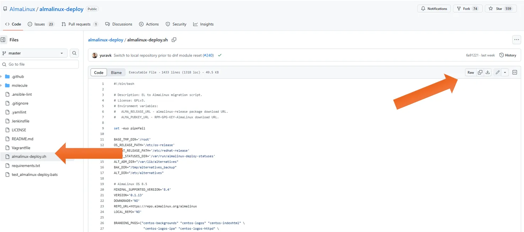
Task: Open the symbols panel icon
Action: pos(515,72)
